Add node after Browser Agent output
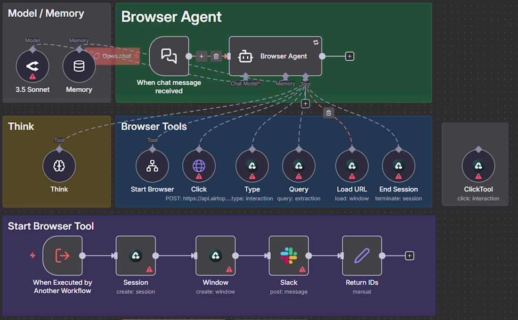 click(x=349, y=56)
